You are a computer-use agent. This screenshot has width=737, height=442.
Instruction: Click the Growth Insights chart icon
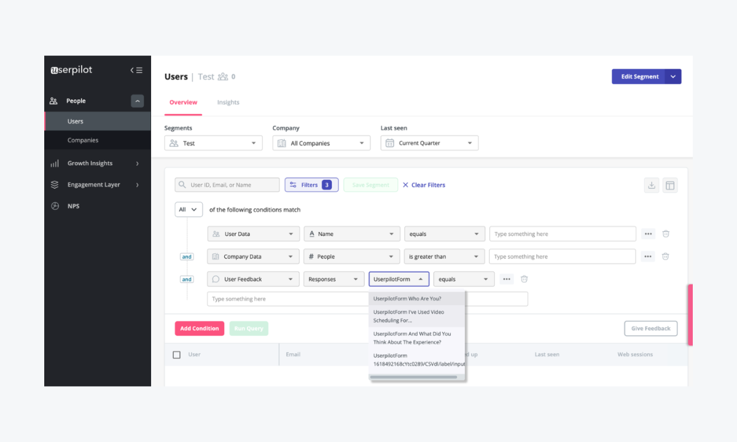tap(54, 163)
